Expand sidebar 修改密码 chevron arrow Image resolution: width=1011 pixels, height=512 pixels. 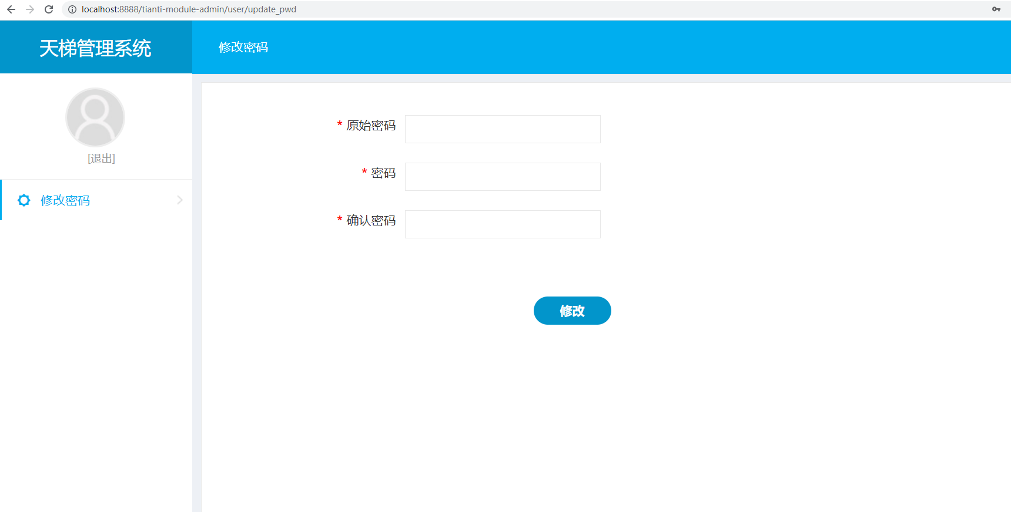click(180, 200)
